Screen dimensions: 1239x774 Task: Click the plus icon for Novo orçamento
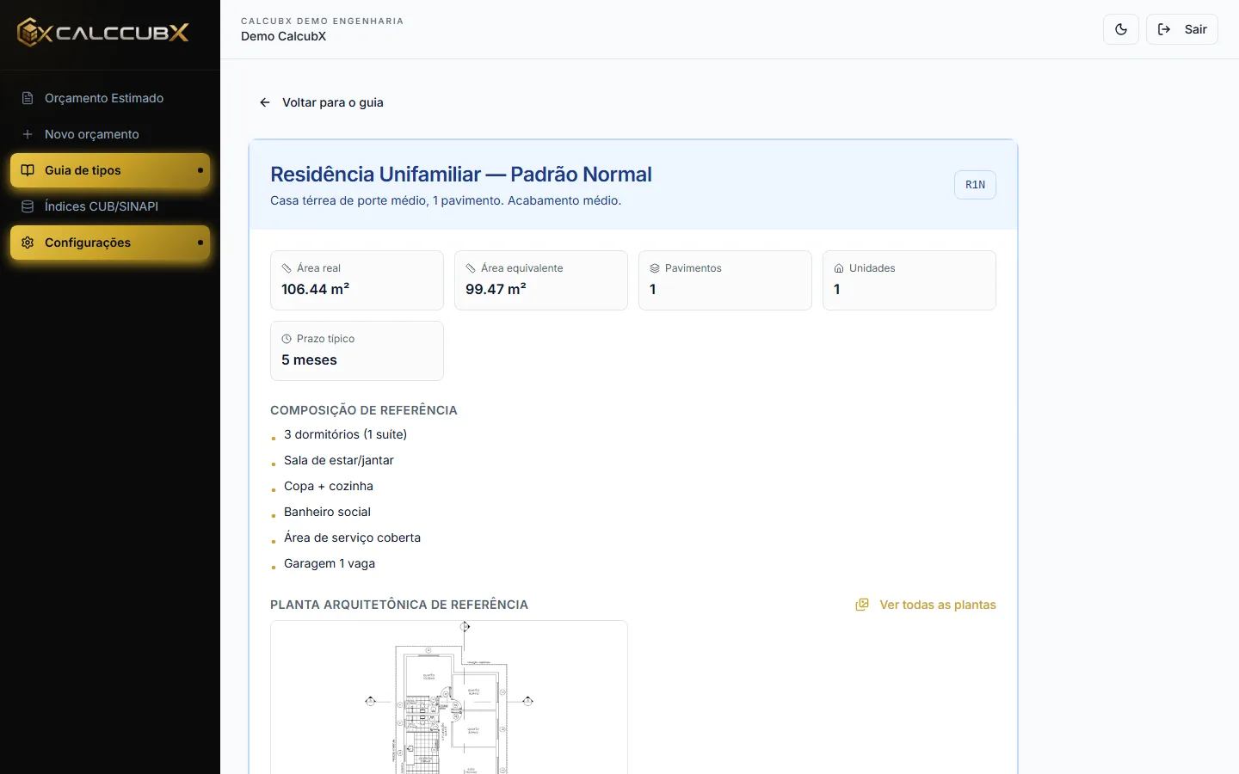(28, 134)
